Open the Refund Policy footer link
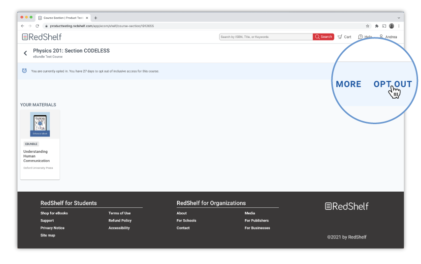Viewport: 421px width, 264px height. (120, 221)
